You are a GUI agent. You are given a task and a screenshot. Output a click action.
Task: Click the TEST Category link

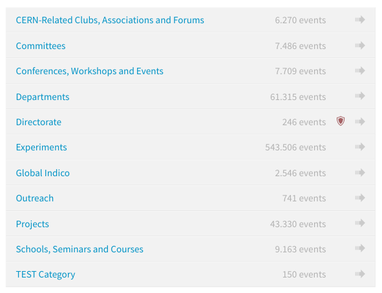45,274
